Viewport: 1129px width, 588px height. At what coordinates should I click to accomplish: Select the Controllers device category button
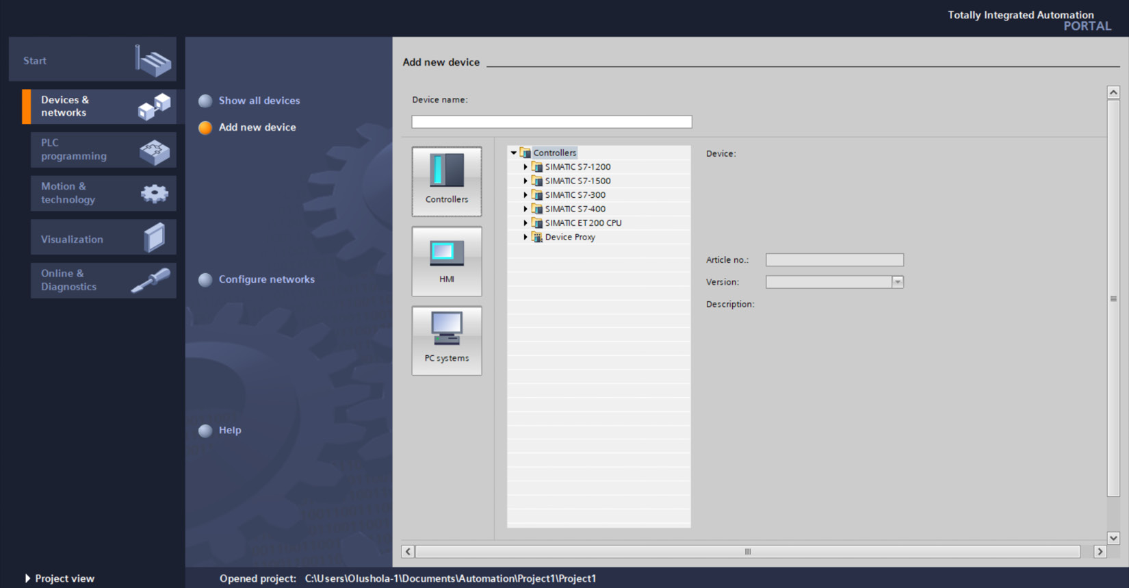tap(447, 181)
